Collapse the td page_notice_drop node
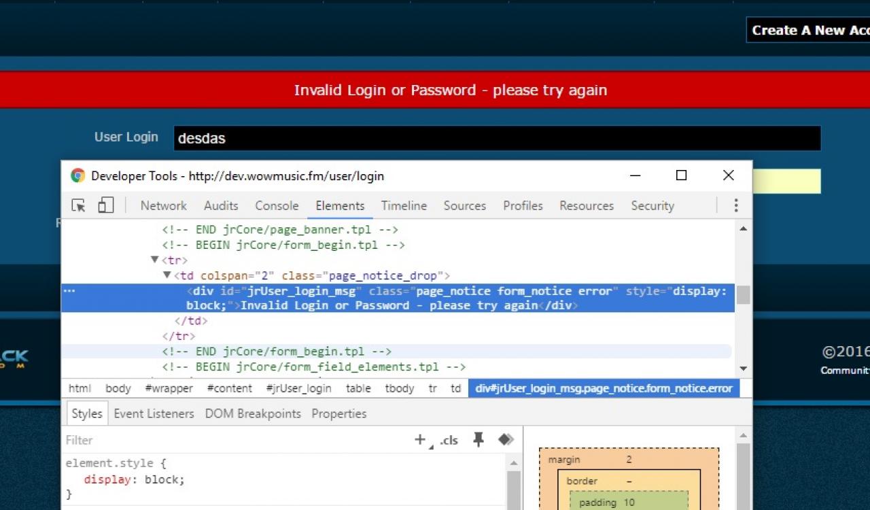The image size is (870, 510). (x=167, y=275)
